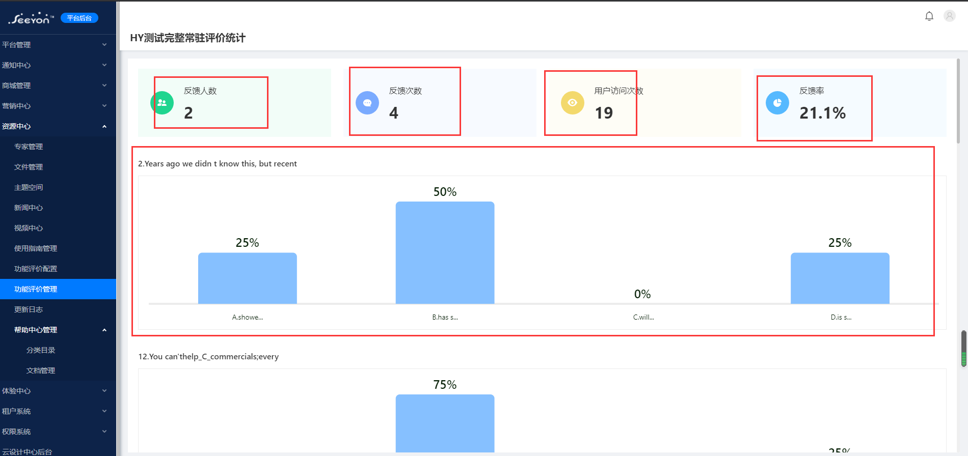Click the A.showe... axis label
This screenshot has height=456, width=968.
(x=248, y=317)
